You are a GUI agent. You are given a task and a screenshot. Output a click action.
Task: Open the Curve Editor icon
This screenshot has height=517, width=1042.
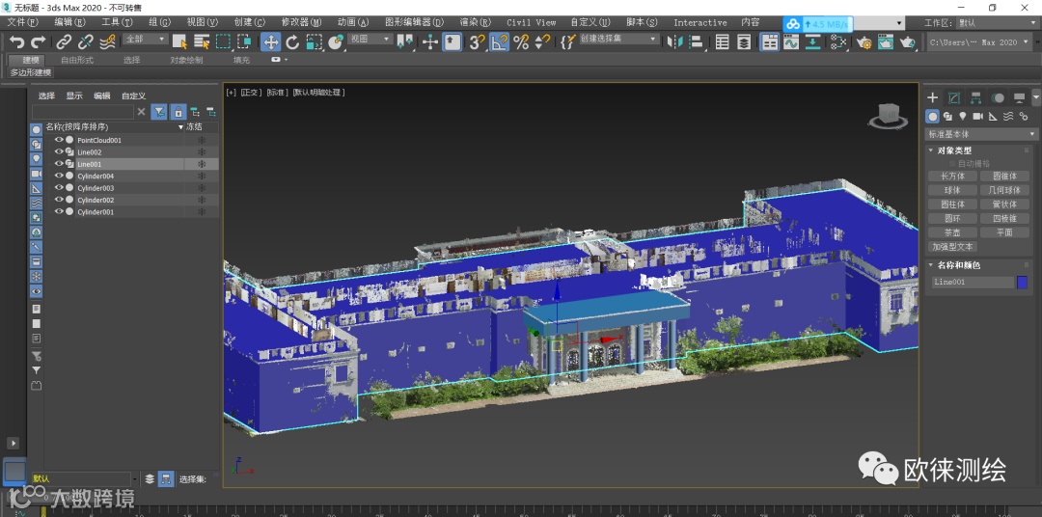(791, 41)
